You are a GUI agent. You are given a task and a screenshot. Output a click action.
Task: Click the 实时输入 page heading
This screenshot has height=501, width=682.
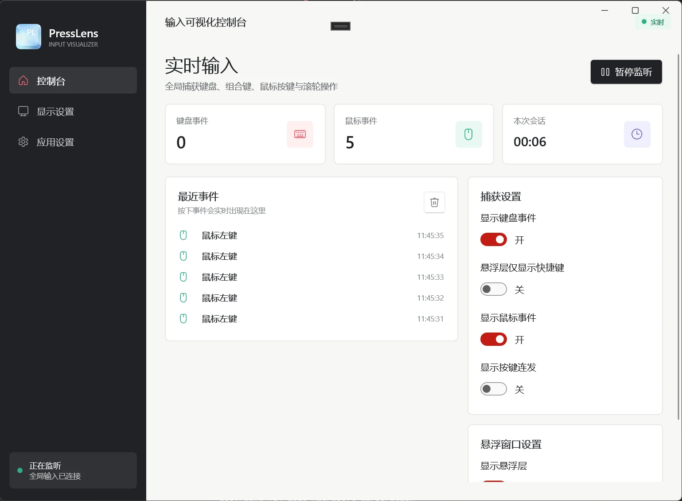pos(202,66)
